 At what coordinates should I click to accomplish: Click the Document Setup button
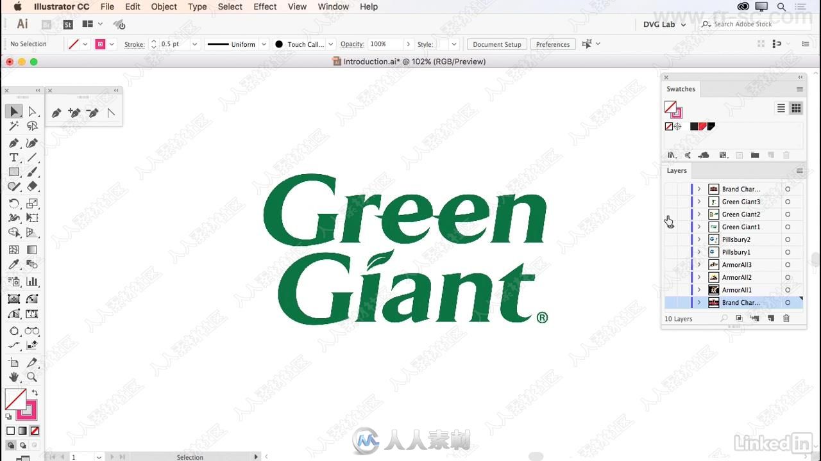[497, 44]
